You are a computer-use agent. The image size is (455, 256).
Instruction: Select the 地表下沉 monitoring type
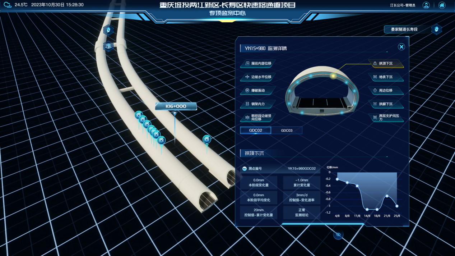pyautogui.click(x=386, y=77)
